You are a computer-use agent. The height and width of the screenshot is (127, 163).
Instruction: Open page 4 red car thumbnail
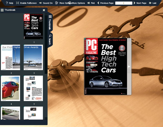(x=11, y=88)
